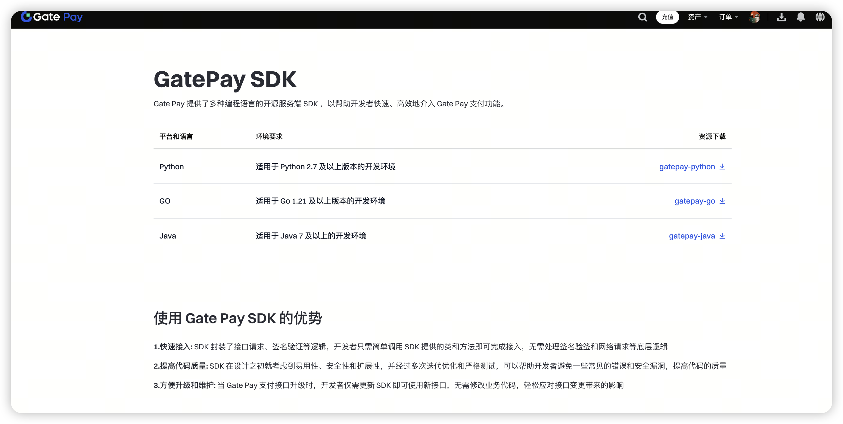Click the download app icon in header
This screenshot has width=843, height=424.
point(782,17)
